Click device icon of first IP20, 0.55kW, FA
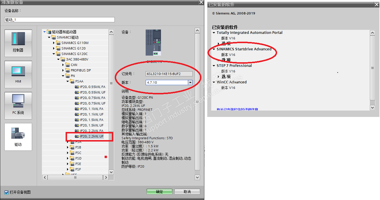Viewport: 380px width, 200px height. click(x=77, y=87)
